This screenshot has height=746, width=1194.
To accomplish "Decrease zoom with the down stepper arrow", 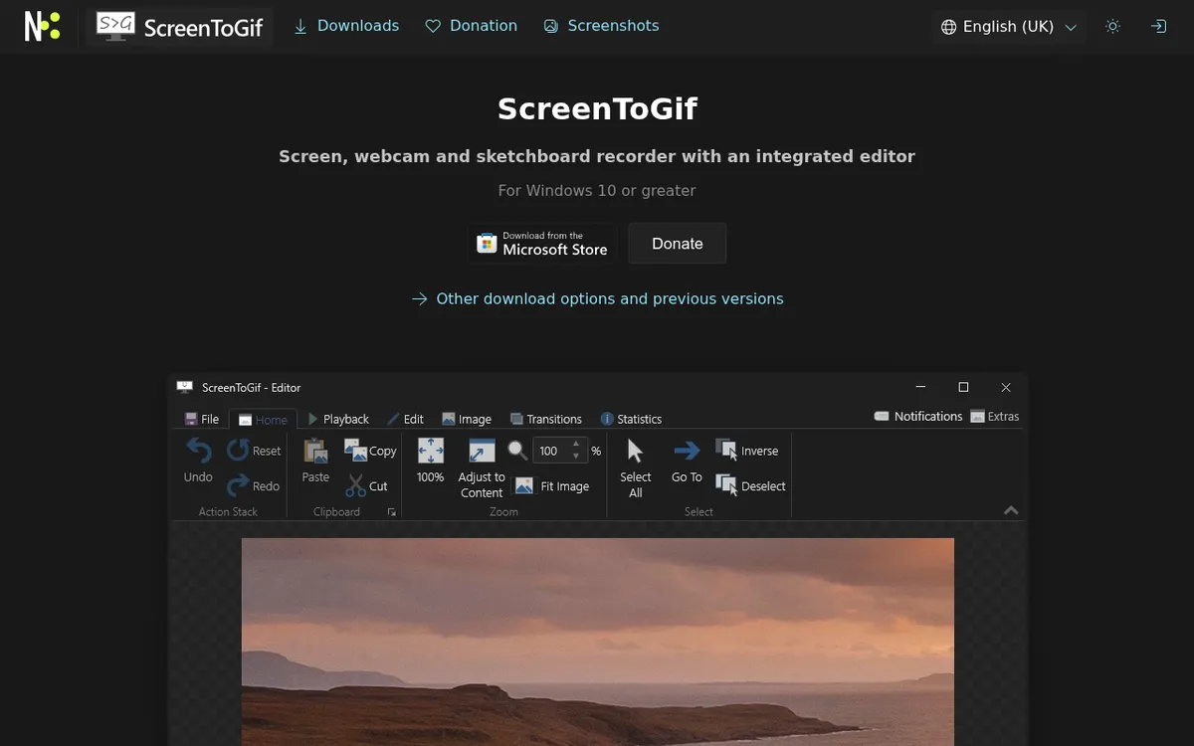I will pyautogui.click(x=576, y=457).
